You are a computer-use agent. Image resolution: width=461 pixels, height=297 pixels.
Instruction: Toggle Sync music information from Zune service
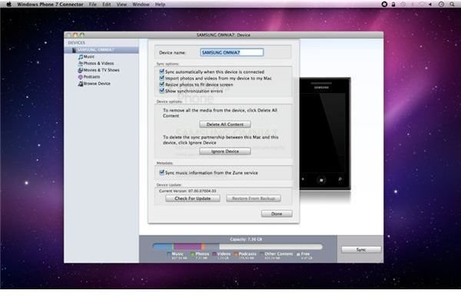[161, 172]
